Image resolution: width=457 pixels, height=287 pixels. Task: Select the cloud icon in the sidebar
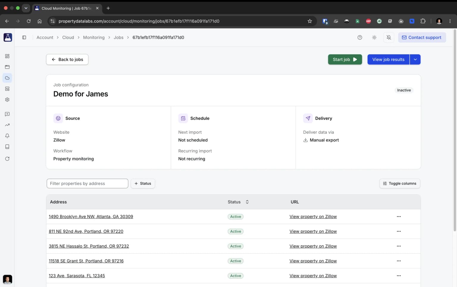point(7,78)
